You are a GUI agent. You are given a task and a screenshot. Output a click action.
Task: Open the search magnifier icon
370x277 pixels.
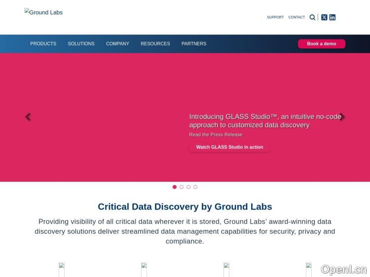[312, 17]
